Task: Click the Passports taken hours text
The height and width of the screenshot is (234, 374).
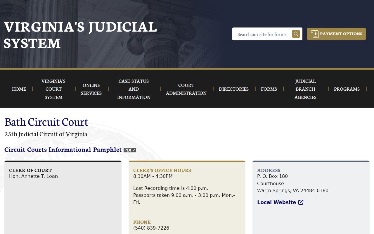Action: coord(184,199)
